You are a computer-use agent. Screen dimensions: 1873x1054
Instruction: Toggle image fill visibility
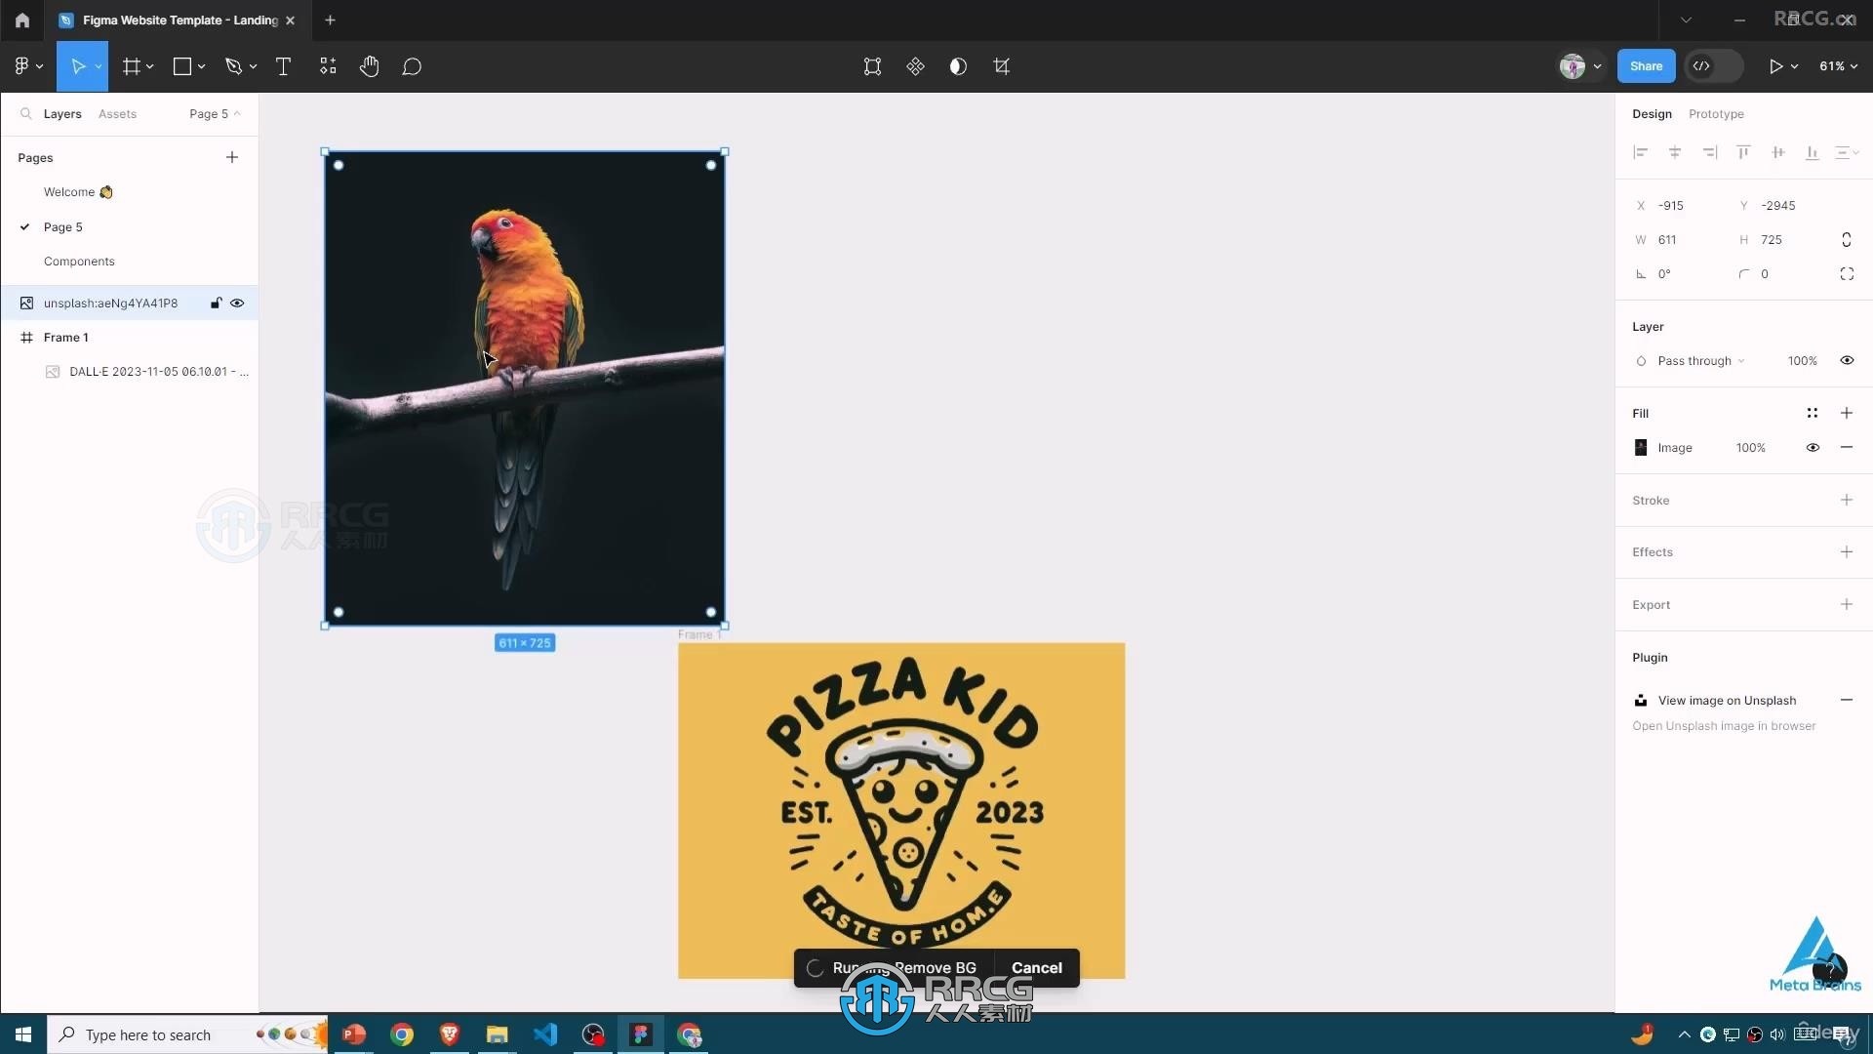(1812, 447)
